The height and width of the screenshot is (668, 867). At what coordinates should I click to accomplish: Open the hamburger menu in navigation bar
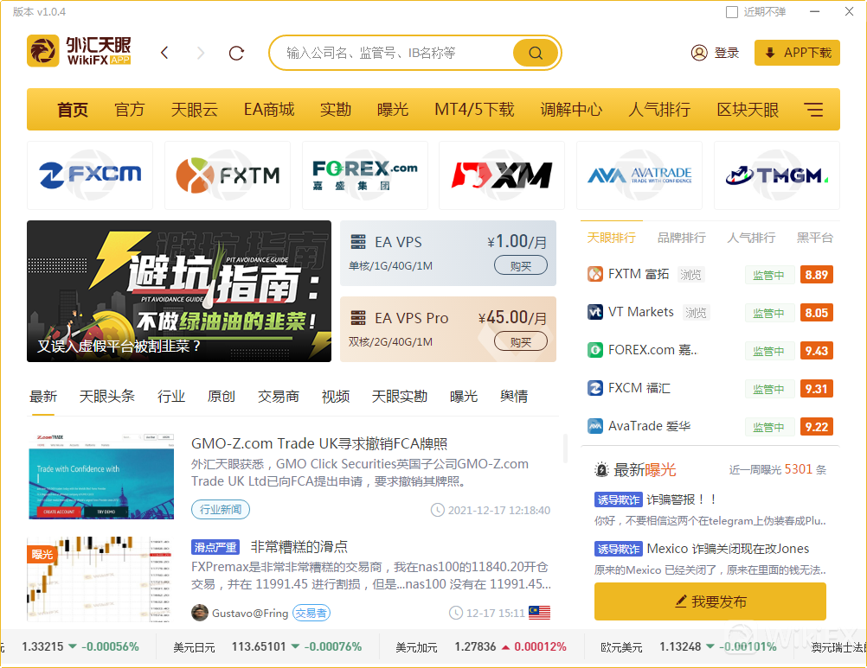click(813, 110)
